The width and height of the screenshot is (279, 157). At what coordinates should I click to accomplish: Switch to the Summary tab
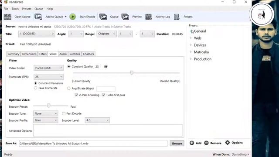pyautogui.click(x=14, y=54)
